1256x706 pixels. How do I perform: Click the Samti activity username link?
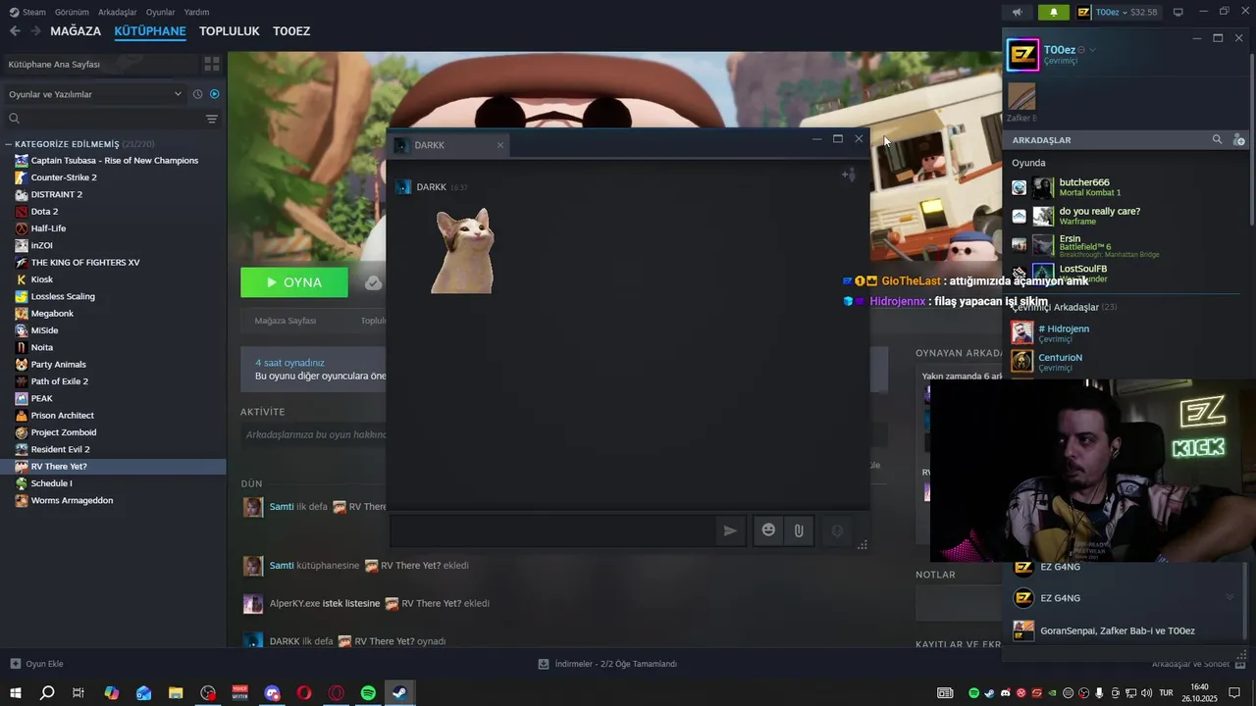point(282,507)
